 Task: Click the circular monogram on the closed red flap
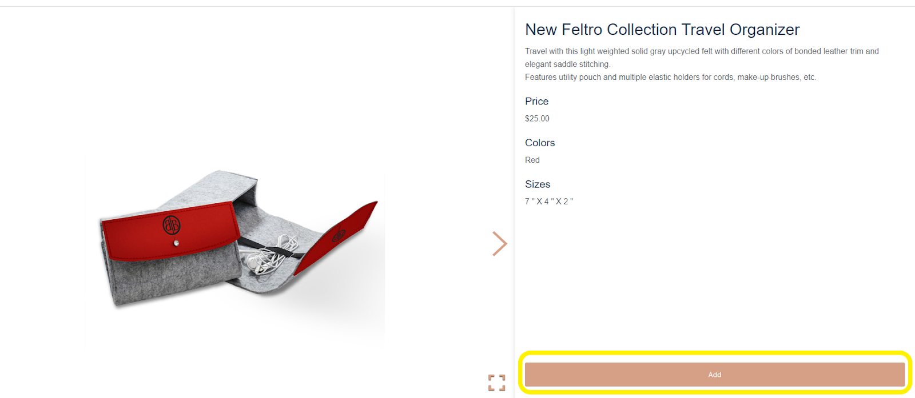click(172, 224)
